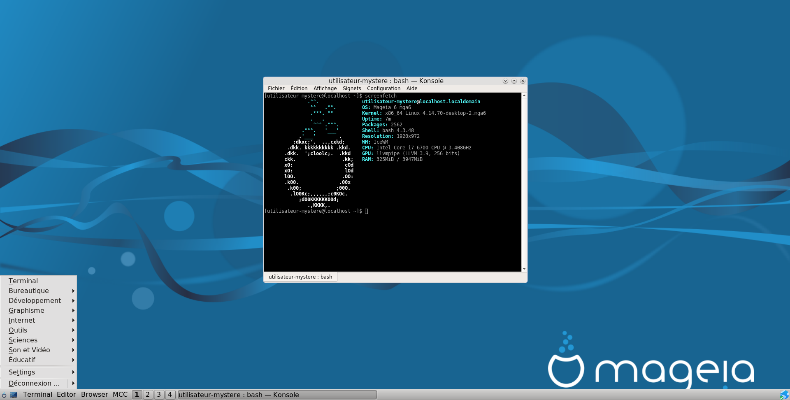
Task: Expand the Internet submenu
Action: [x=39, y=320]
